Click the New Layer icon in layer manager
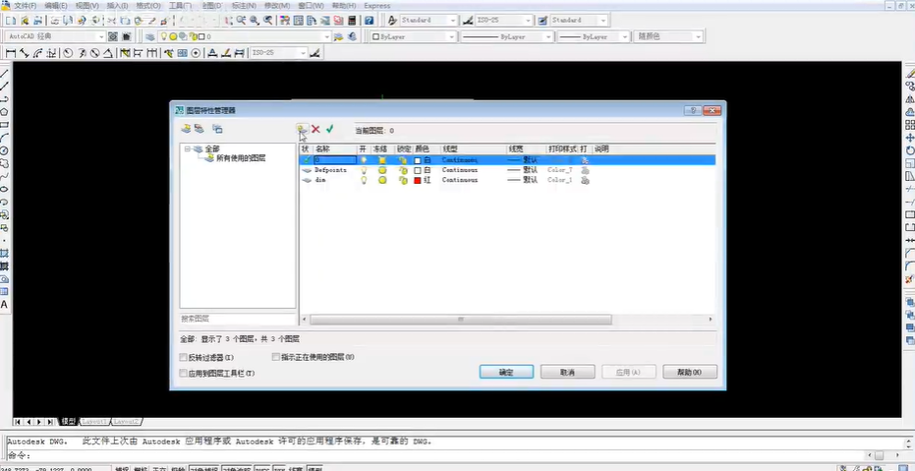Viewport: 915px width, 471px height. coord(302,129)
